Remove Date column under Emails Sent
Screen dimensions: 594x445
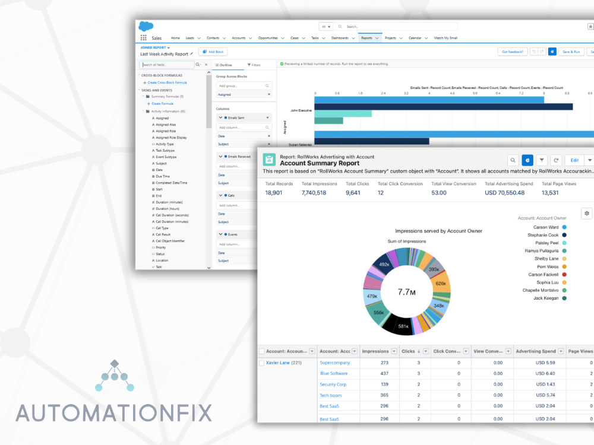click(x=269, y=136)
